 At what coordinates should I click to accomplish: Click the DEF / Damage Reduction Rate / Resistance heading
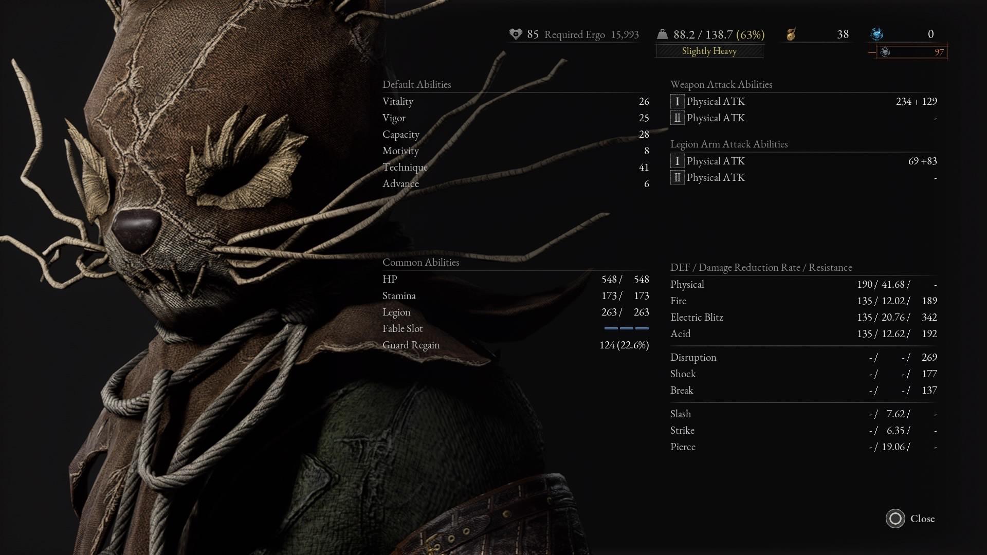(761, 267)
